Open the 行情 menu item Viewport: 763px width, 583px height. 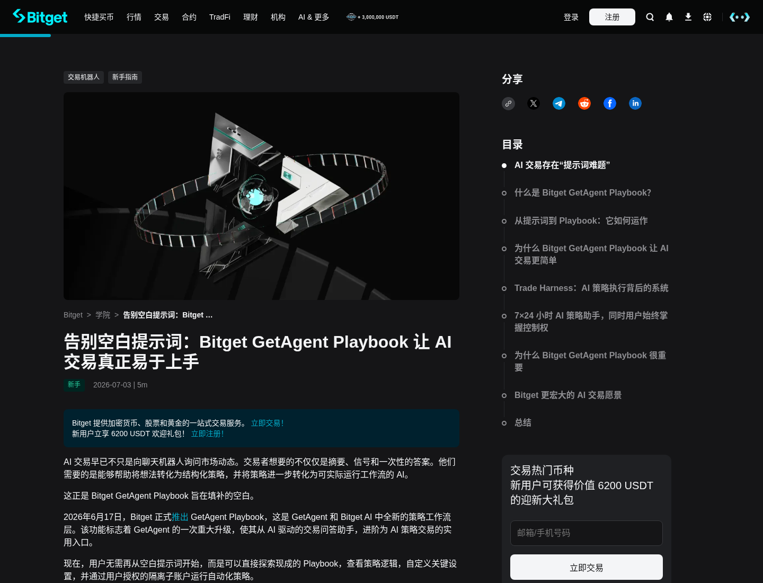tap(134, 17)
